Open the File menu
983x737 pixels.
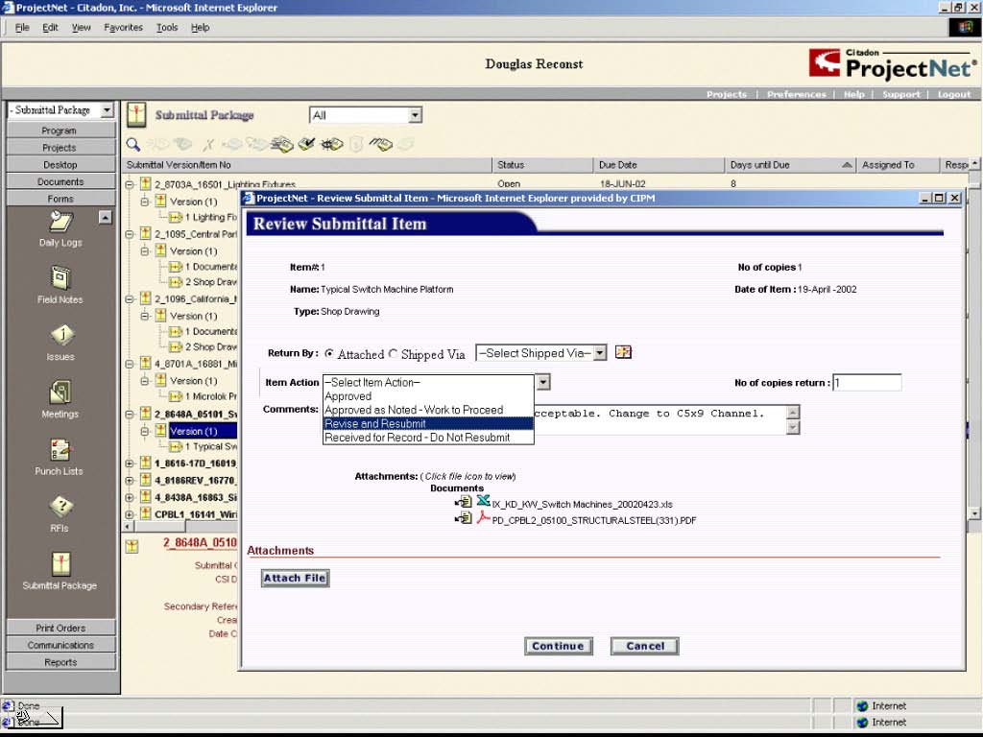(22, 28)
